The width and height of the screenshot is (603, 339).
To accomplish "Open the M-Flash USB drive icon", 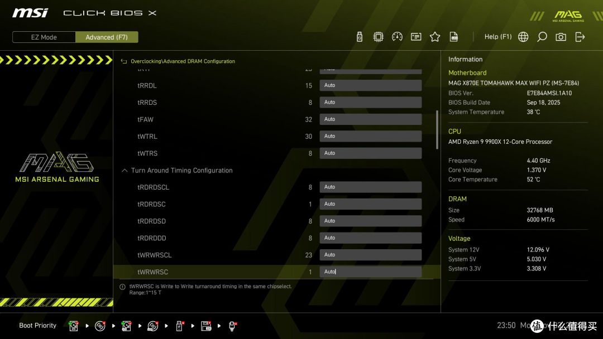I will (359, 37).
